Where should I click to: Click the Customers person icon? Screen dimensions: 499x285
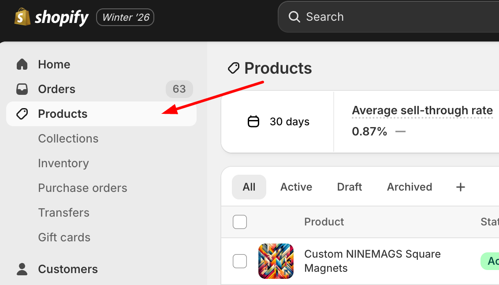(x=22, y=269)
